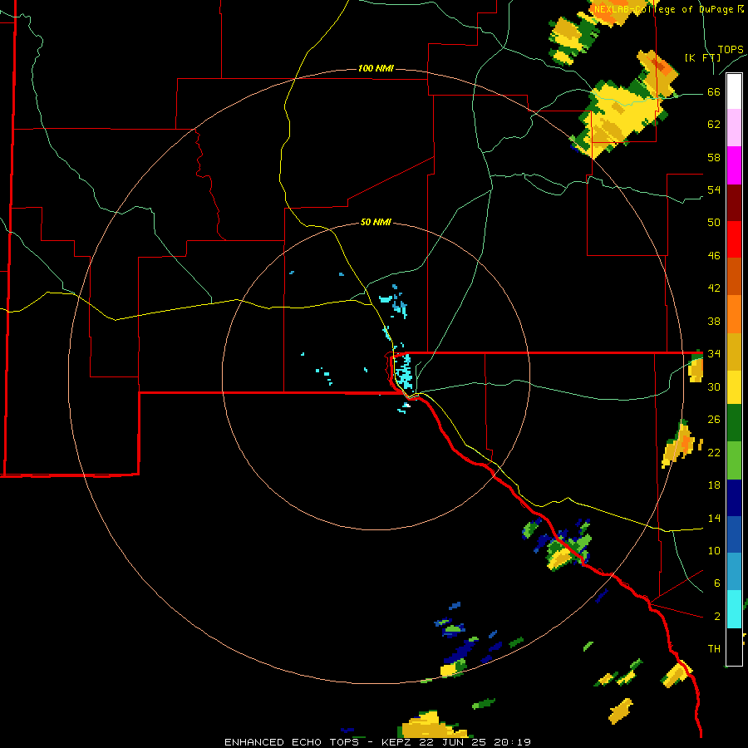Click the bright red legend swatch

pos(734,239)
